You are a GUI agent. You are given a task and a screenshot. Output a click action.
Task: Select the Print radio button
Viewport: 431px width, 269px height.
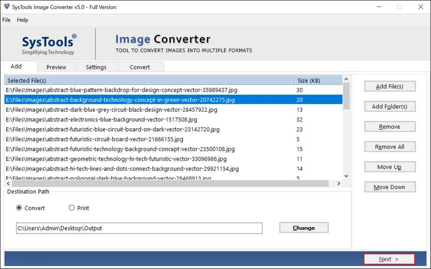coord(72,208)
